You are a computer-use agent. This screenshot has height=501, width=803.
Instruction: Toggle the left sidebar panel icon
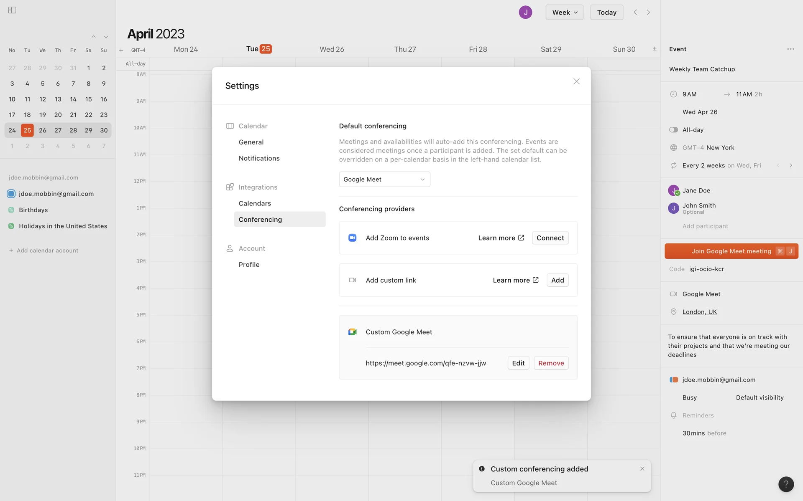[12, 10]
